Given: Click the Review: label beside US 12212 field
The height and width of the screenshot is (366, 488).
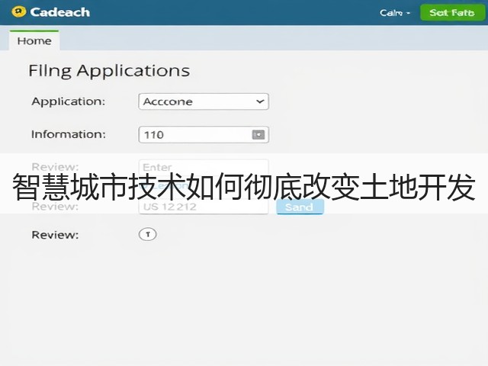Looking at the screenshot, I should (55, 206).
